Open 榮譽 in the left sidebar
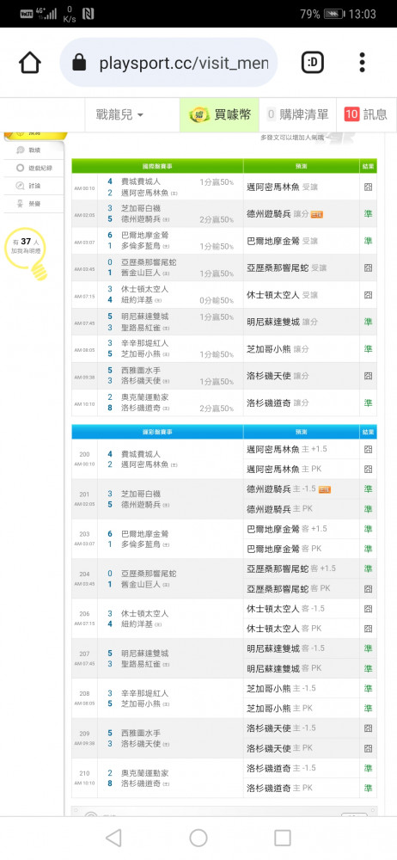Viewport: 397px width, 860px height. (x=33, y=204)
